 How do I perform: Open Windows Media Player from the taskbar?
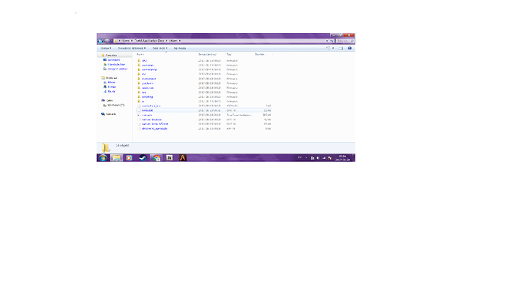point(130,158)
